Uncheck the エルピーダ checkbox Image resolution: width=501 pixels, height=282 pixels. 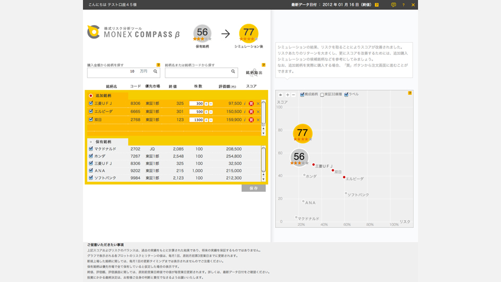pos(91,111)
